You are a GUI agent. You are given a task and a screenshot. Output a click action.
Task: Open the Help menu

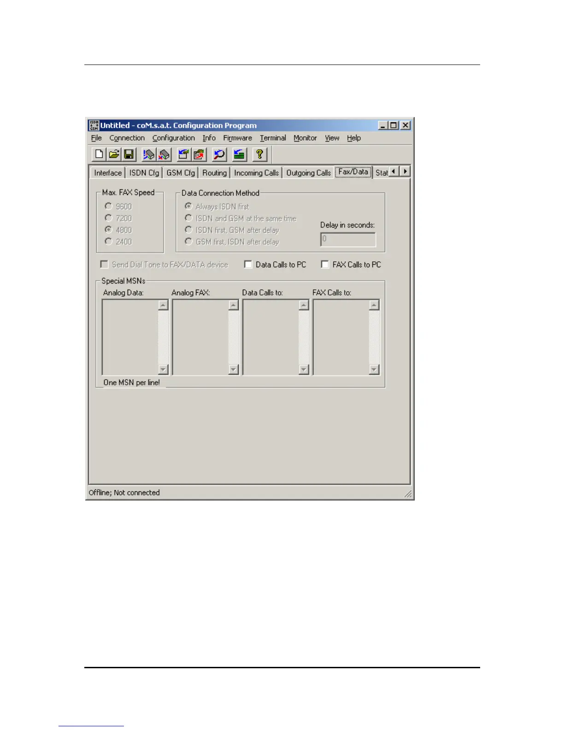click(354, 138)
